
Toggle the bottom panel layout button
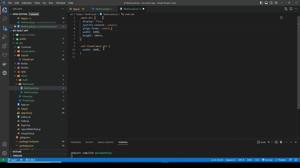coord(266,3)
